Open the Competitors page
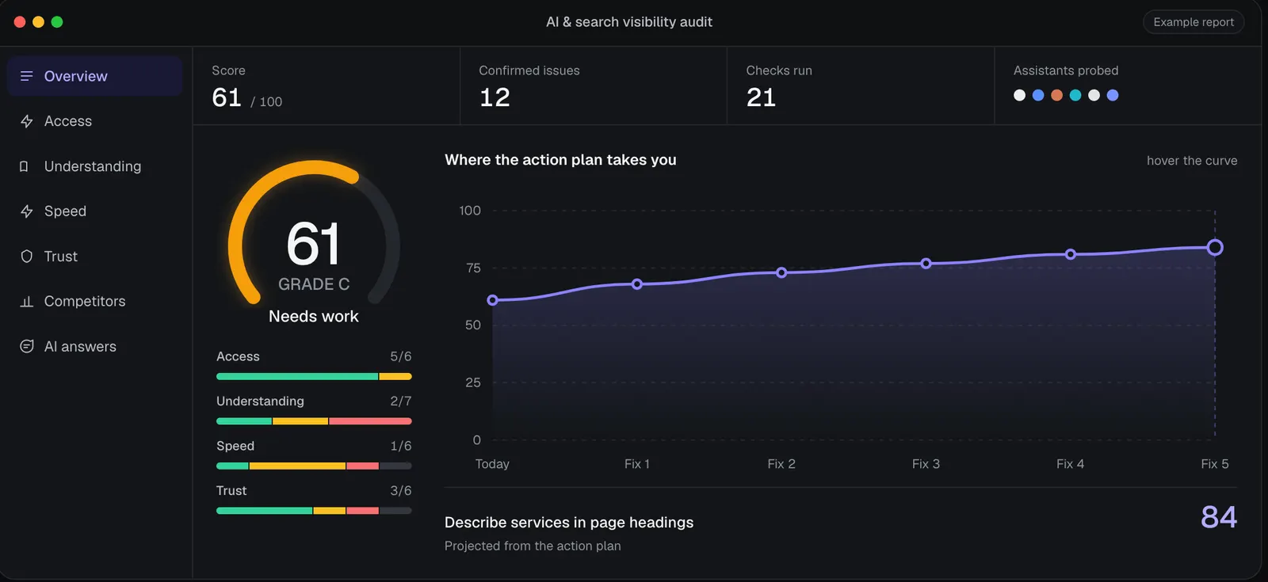The height and width of the screenshot is (582, 1268). (94, 302)
